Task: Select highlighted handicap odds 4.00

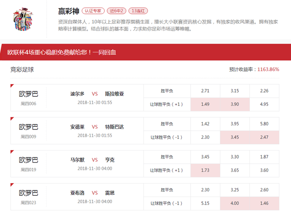Action: click(x=235, y=203)
